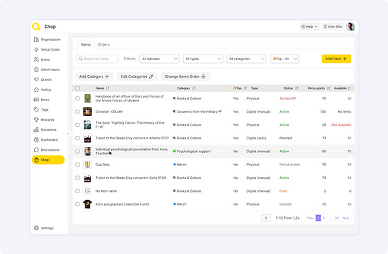The height and width of the screenshot is (254, 388).
Task: Open Dashboard chart icon
Action: (x=36, y=140)
